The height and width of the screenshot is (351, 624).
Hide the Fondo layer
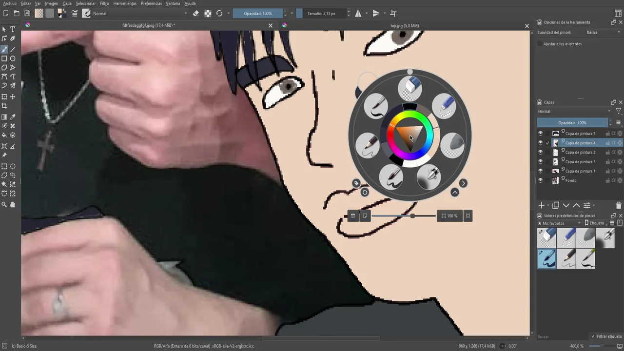540,180
